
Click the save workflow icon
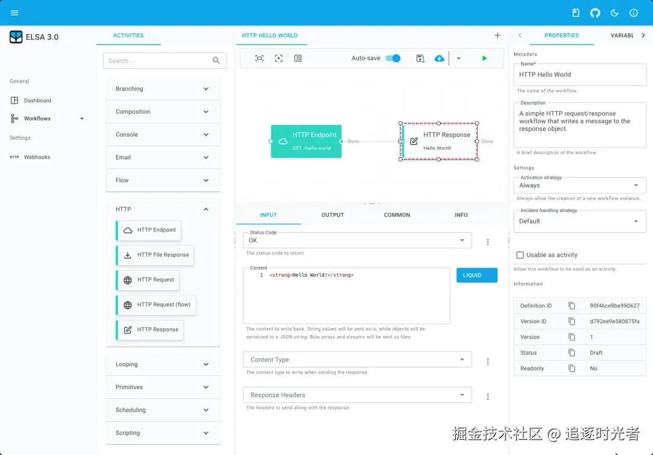pos(420,58)
